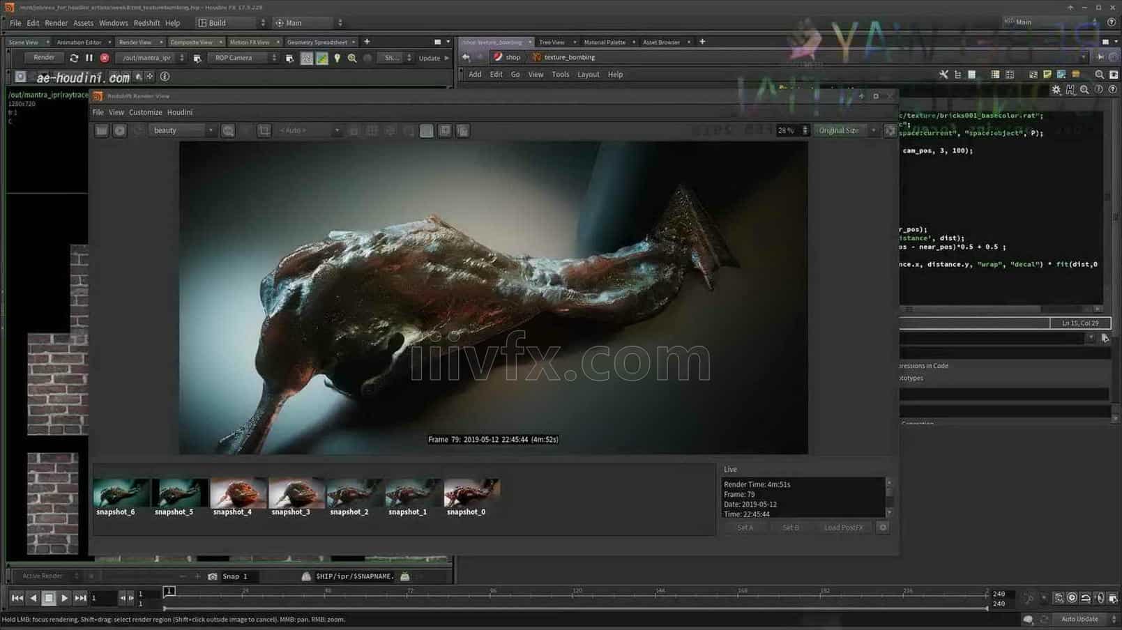1122x630 pixels.
Task: Switch to the Material Palette tab
Action: point(605,42)
